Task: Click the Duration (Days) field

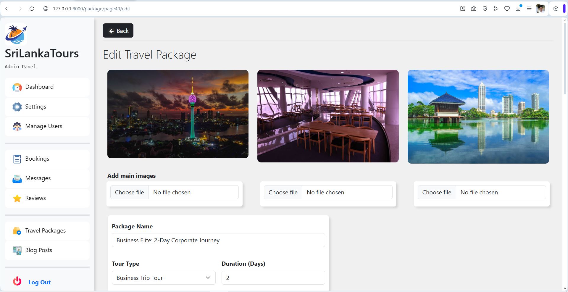Action: (x=273, y=278)
